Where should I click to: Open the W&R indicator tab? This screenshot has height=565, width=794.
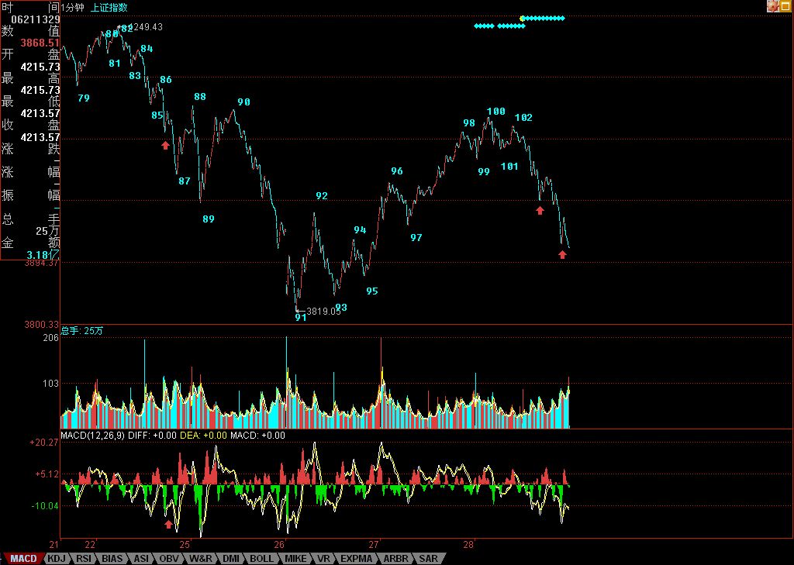pyautogui.click(x=201, y=558)
